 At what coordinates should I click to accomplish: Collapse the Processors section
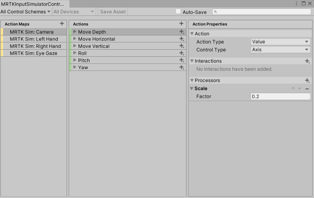(x=192, y=81)
